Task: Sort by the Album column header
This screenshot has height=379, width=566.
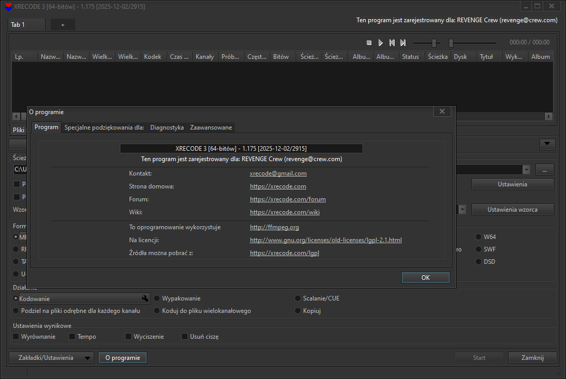Action: pyautogui.click(x=540, y=57)
